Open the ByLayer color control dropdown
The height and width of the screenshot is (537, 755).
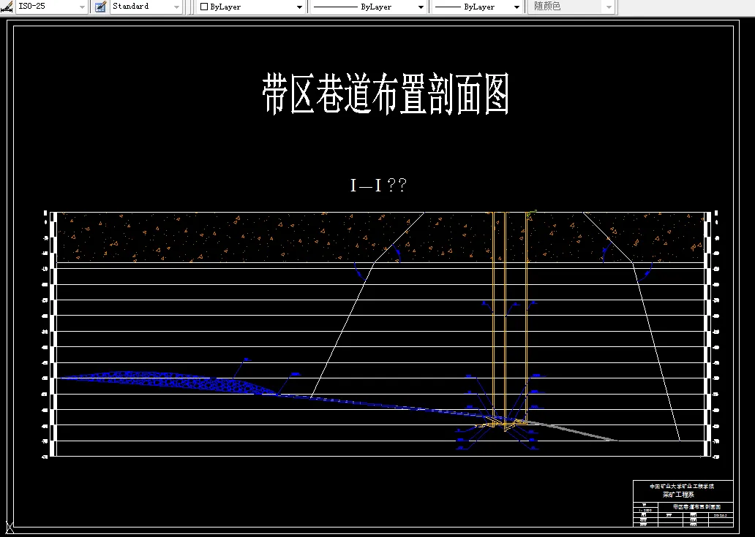click(251, 7)
